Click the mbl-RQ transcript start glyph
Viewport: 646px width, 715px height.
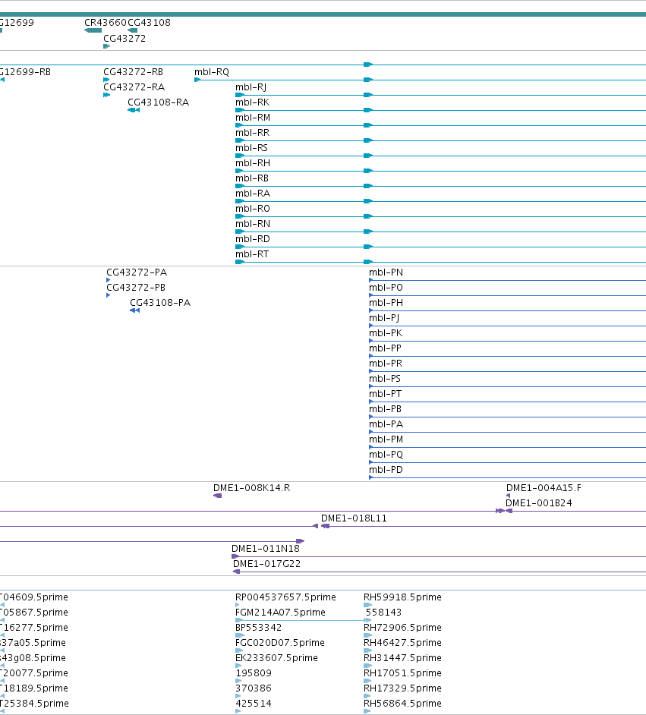click(197, 80)
